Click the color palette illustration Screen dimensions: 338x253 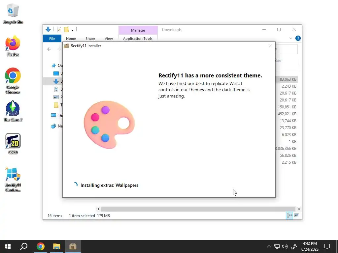pos(109,125)
